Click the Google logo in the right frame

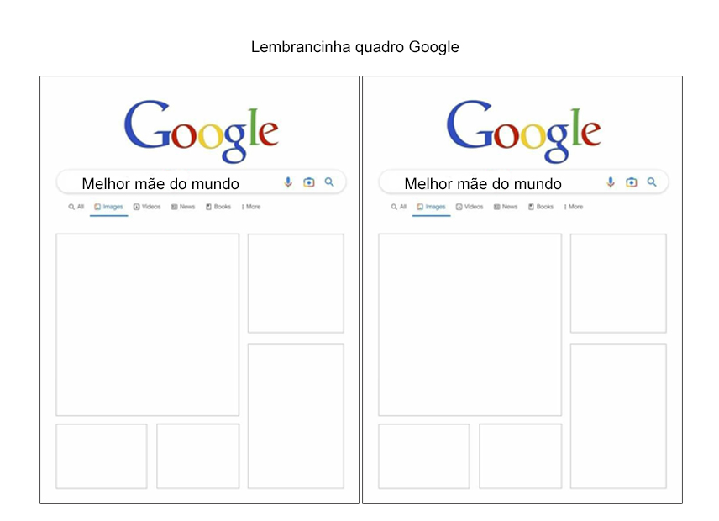pos(523,131)
